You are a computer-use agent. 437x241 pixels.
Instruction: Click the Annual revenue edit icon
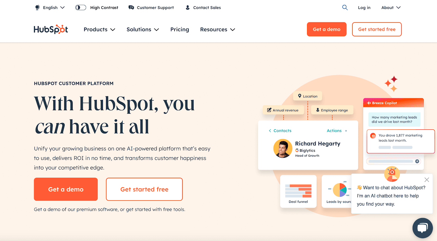click(x=269, y=110)
